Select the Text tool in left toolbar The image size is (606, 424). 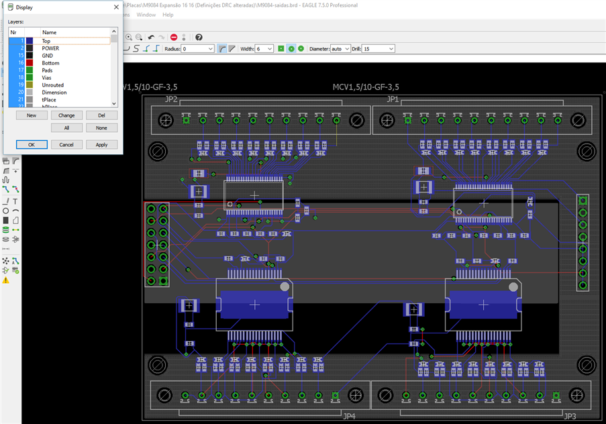(x=15, y=201)
